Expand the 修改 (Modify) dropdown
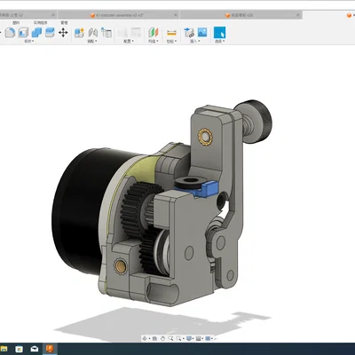 coord(28,41)
